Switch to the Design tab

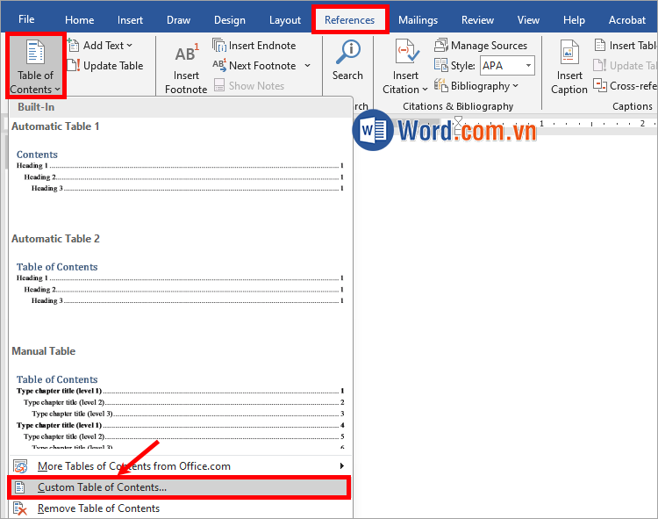(230, 19)
